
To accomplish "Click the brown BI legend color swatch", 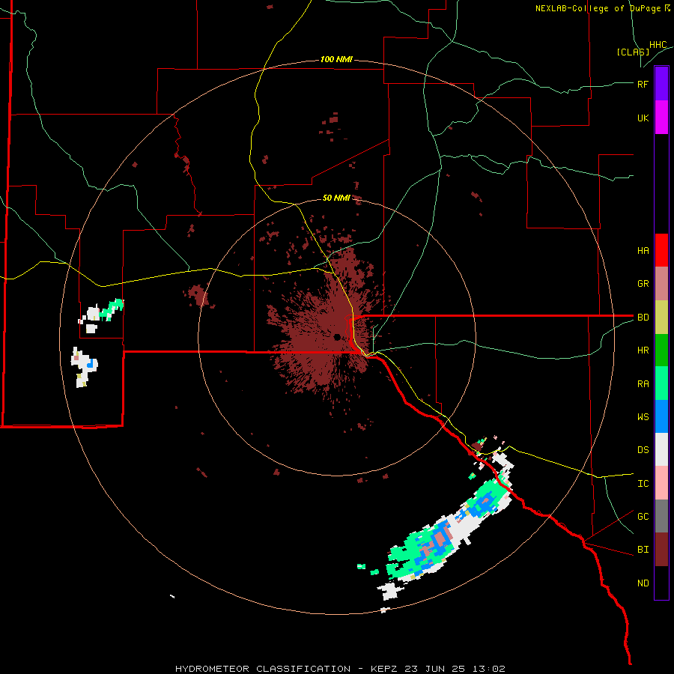I will point(661,550).
